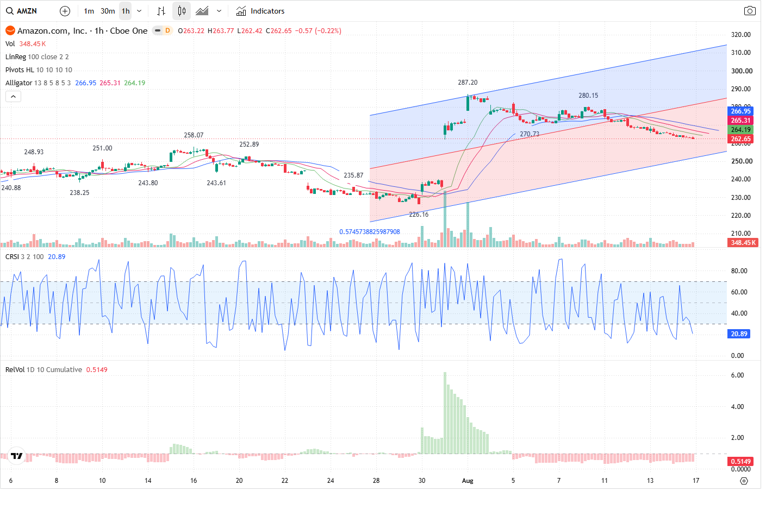
Task: Select the 1m timeframe
Action: pyautogui.click(x=89, y=11)
